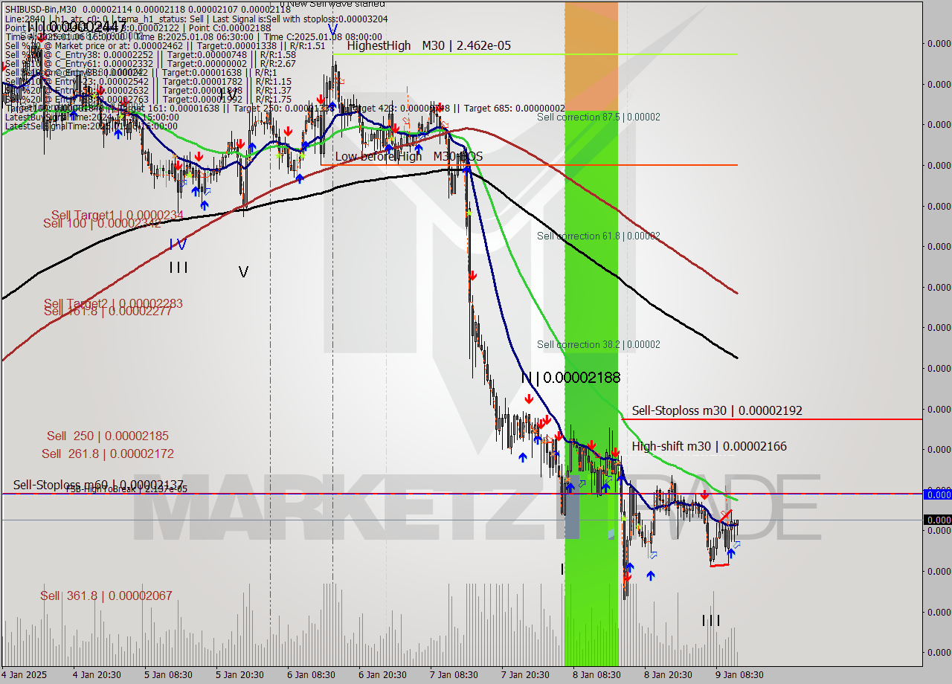Select the Sell correction 61.8 label
Screen dimensions: 952x684
coord(598,236)
